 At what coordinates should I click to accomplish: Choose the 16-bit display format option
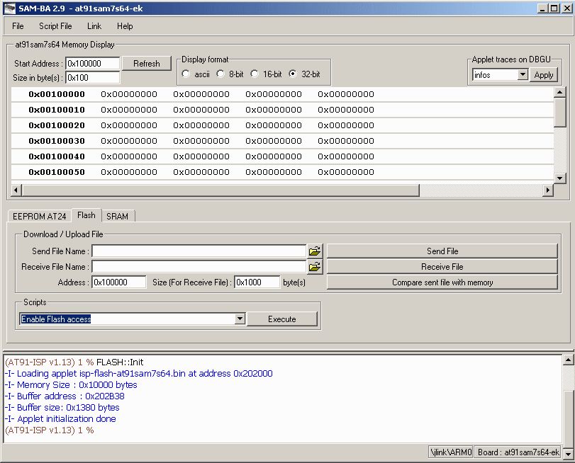click(x=255, y=74)
